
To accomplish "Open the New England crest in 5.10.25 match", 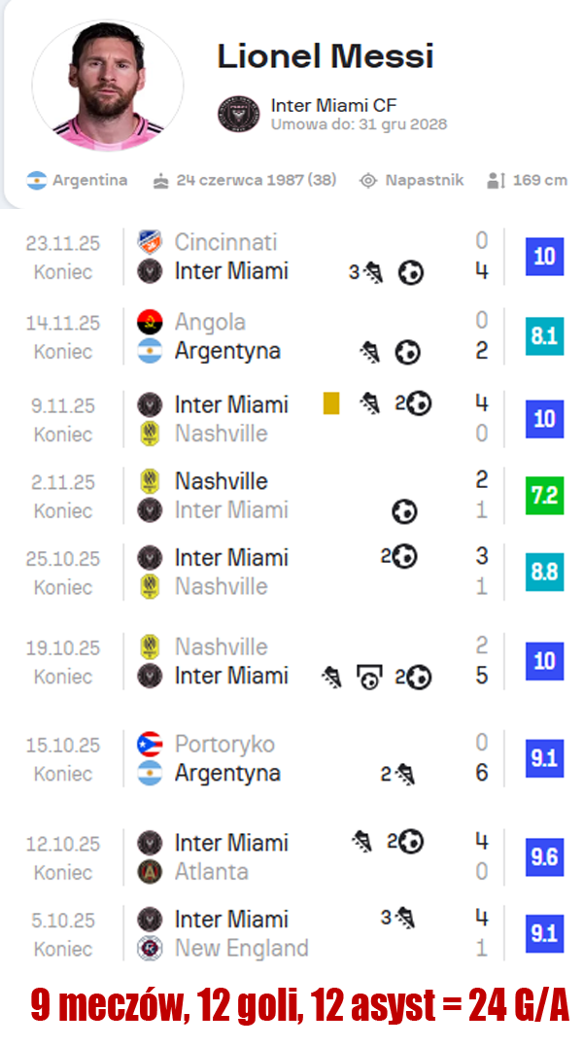I will click(150, 948).
